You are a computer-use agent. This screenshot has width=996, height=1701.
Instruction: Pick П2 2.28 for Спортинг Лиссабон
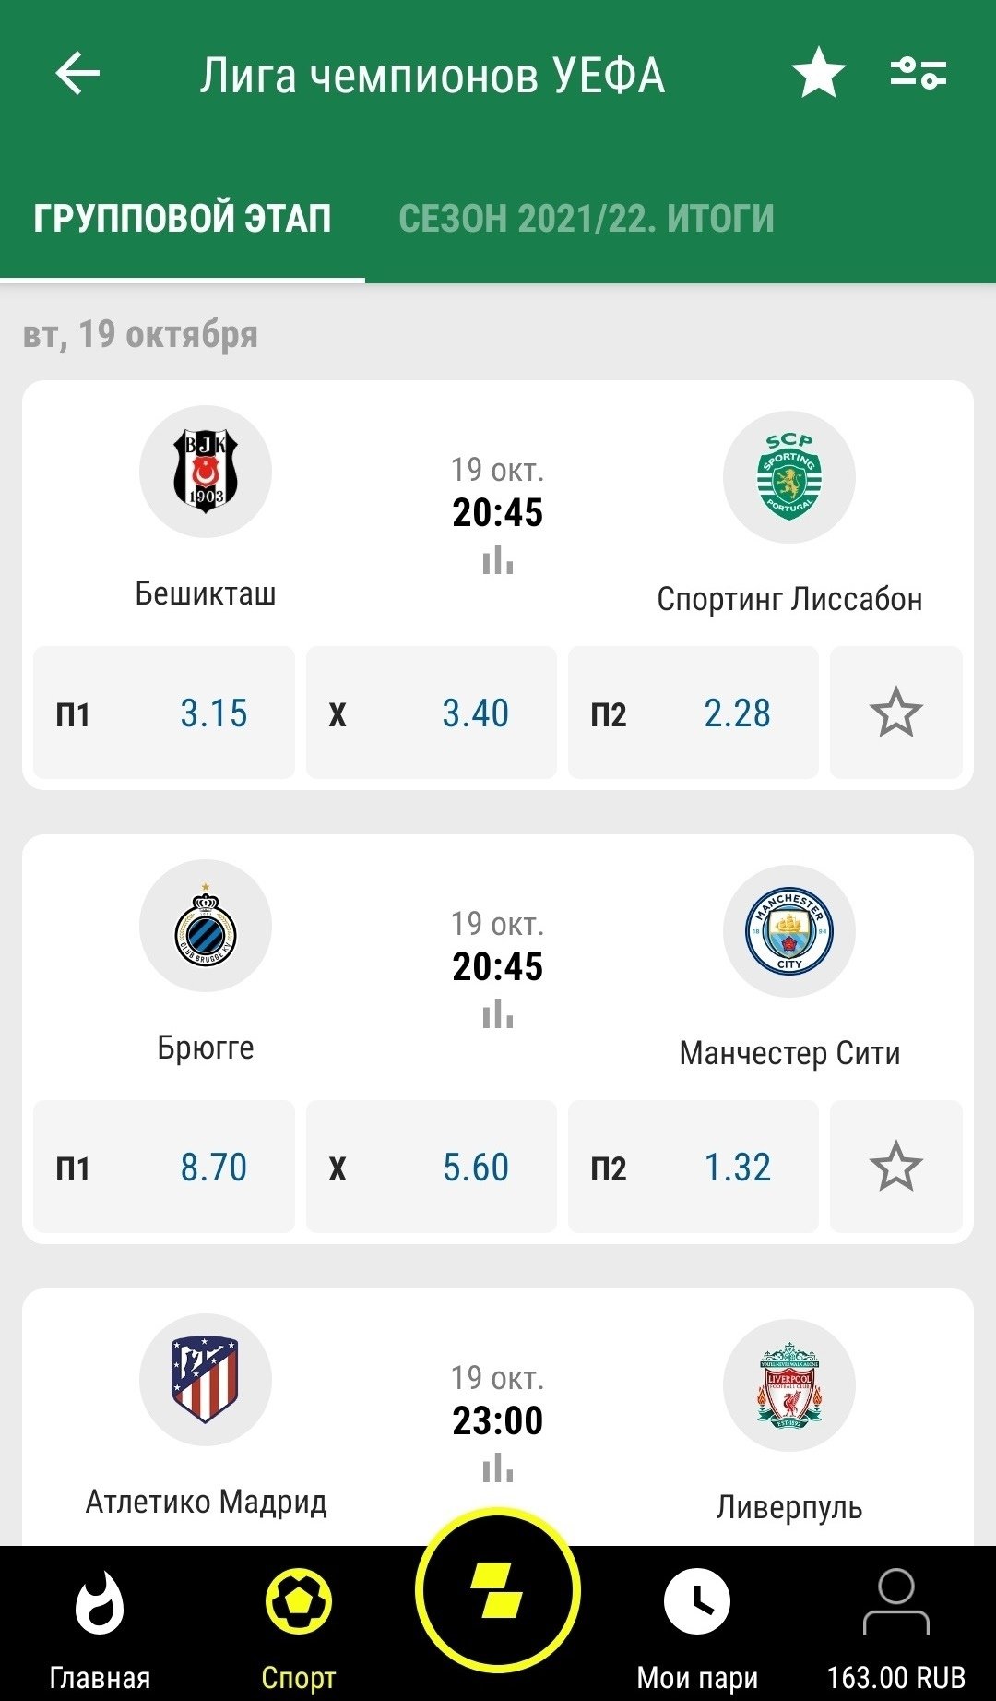(x=694, y=713)
